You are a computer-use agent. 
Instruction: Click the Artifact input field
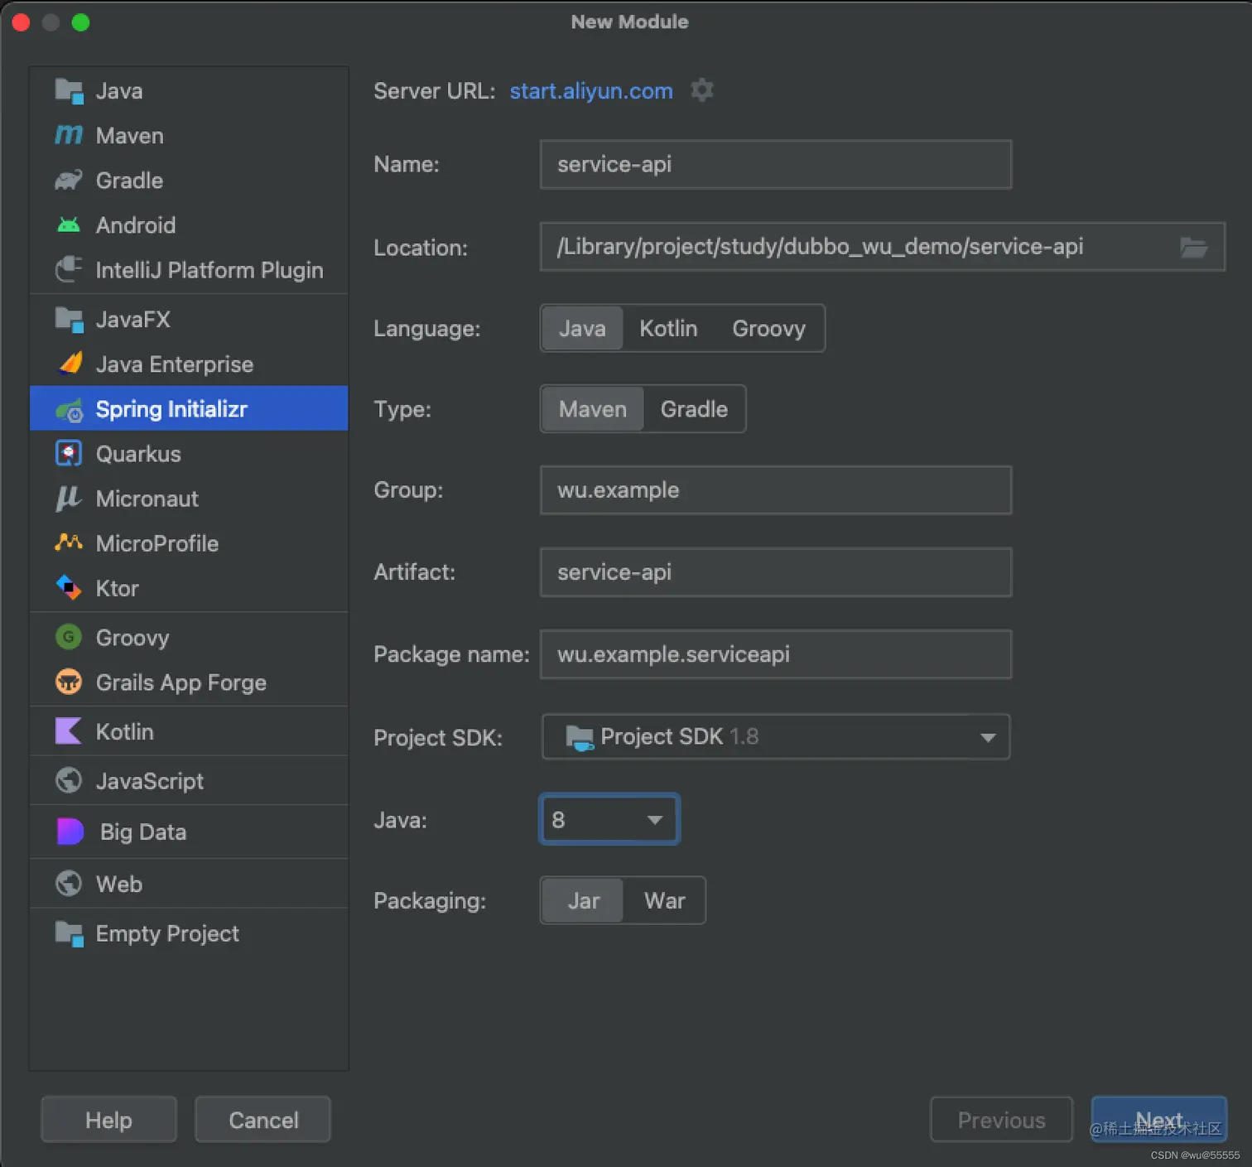[776, 571]
